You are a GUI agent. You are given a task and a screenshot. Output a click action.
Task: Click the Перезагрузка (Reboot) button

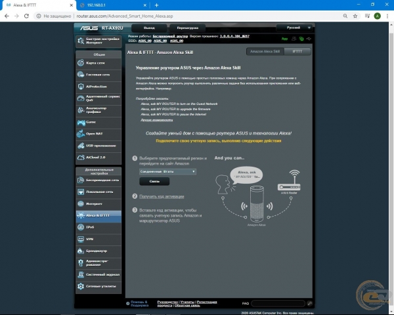(187, 28)
